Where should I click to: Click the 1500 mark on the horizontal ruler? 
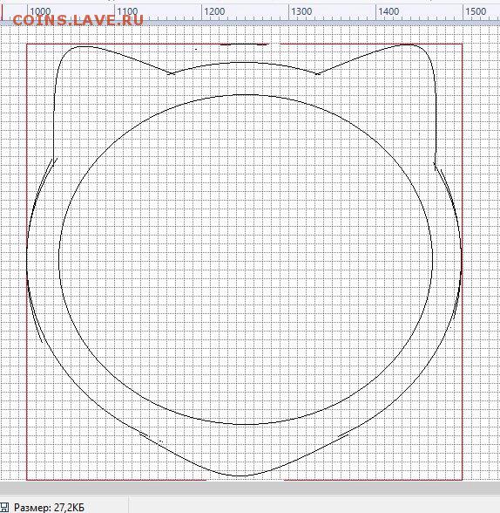point(476,11)
